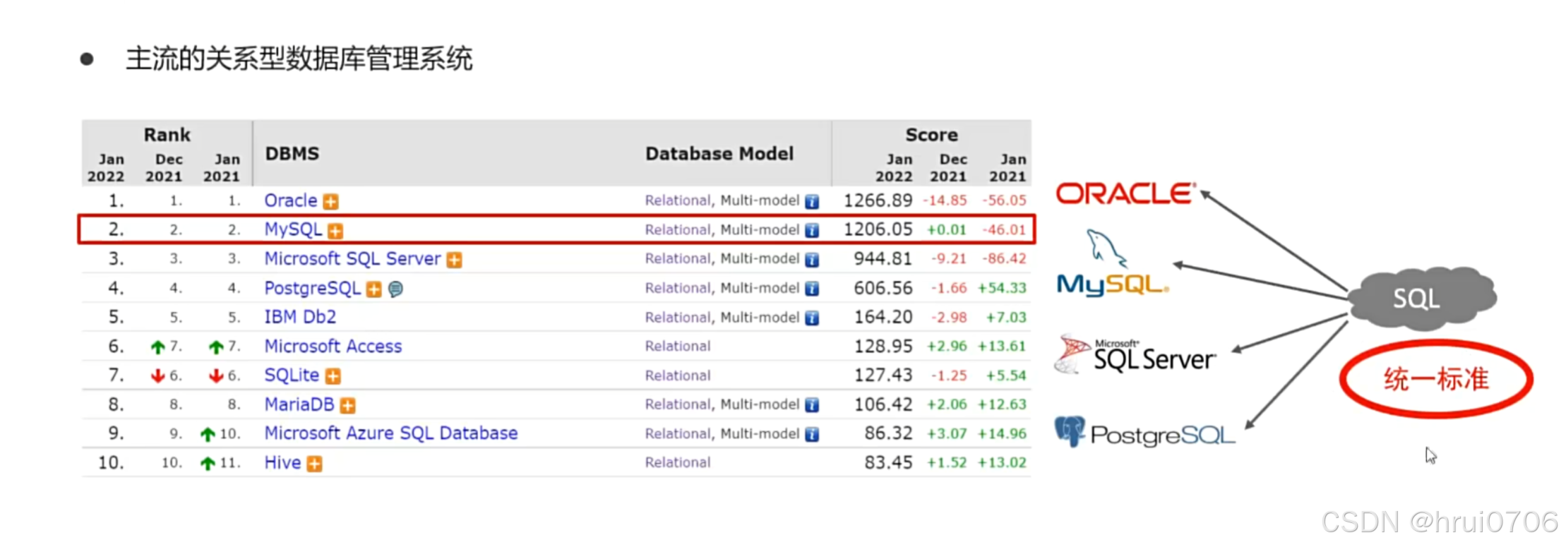Click the Score header label

pyautogui.click(x=932, y=135)
